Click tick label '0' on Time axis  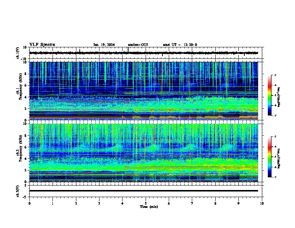pyautogui.click(x=29, y=203)
